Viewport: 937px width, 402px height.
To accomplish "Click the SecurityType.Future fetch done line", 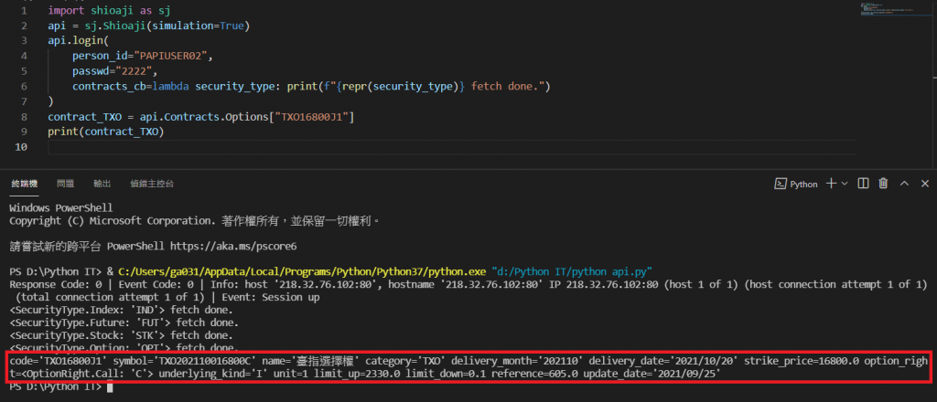I will (x=124, y=323).
